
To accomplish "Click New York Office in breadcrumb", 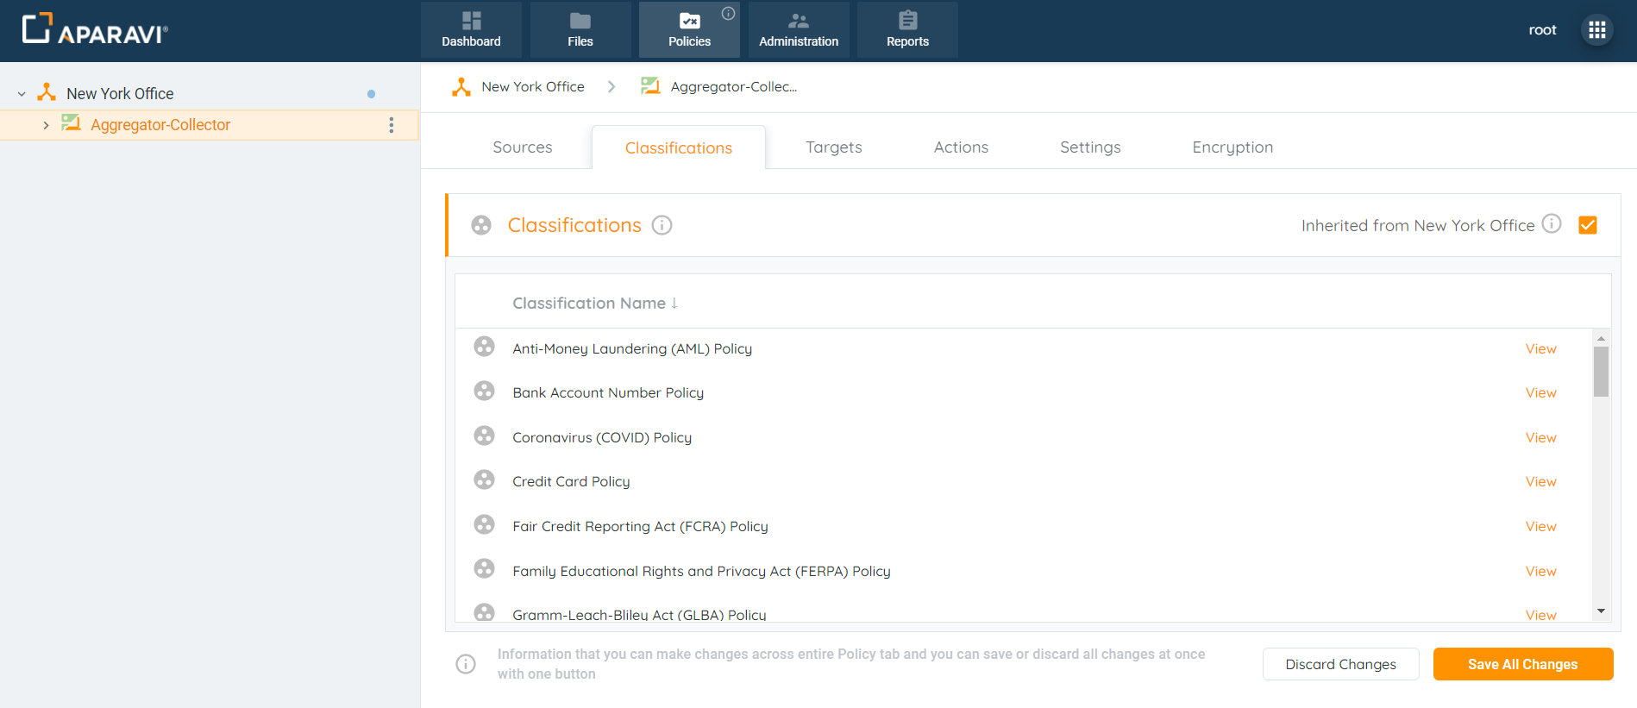I will 532,87.
